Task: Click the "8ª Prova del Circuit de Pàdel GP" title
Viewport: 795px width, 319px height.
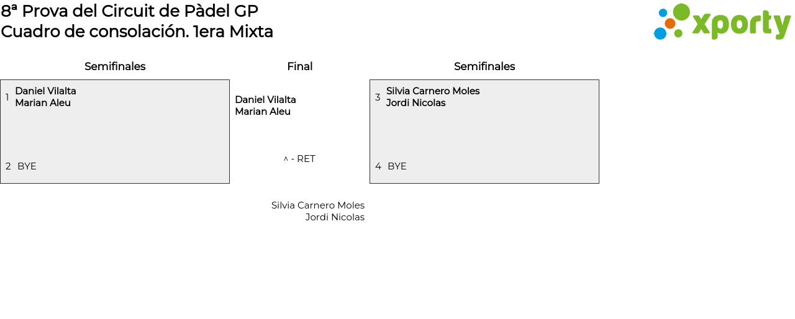Action: click(x=129, y=11)
